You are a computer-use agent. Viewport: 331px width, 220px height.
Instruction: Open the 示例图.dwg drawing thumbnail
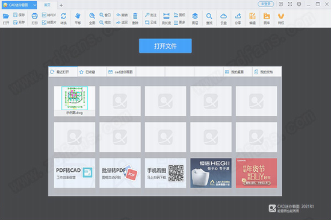click(75, 101)
